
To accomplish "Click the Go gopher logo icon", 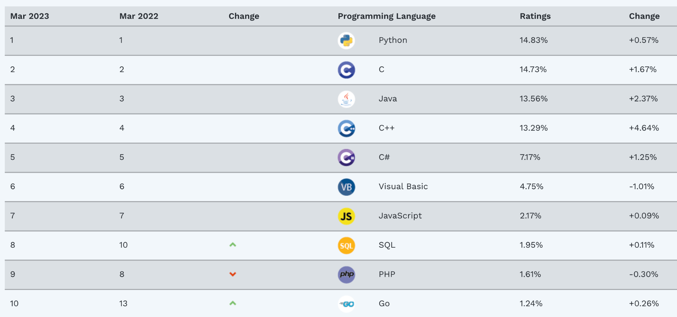I will (346, 304).
